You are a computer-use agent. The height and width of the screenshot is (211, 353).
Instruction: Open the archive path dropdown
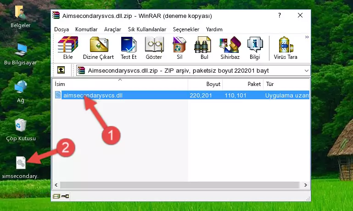coord(306,70)
